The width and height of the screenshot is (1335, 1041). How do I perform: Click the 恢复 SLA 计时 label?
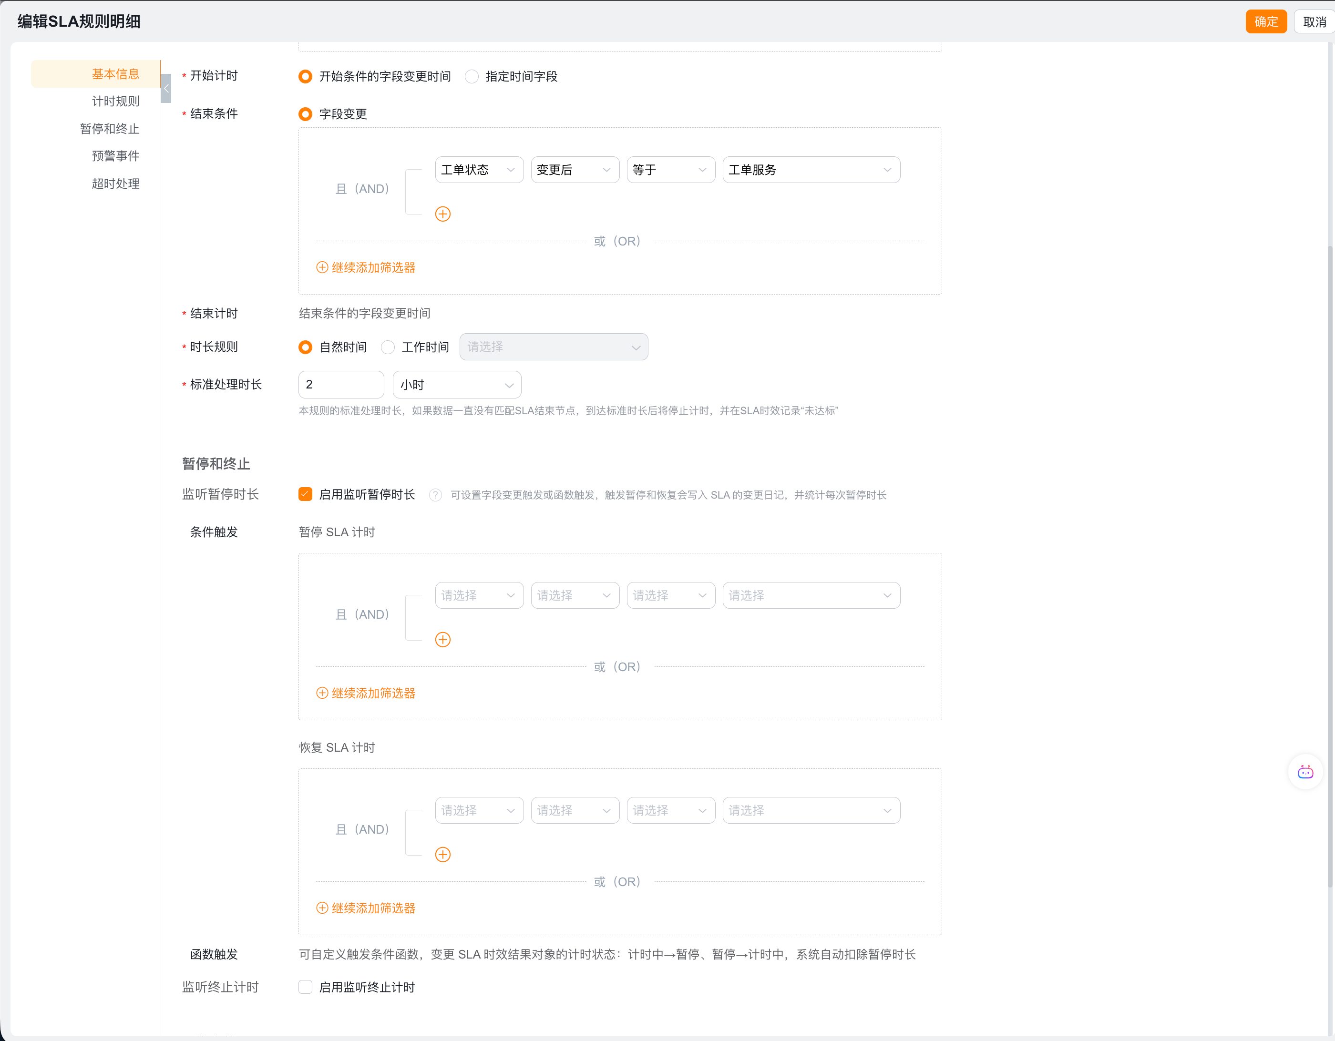click(x=337, y=748)
